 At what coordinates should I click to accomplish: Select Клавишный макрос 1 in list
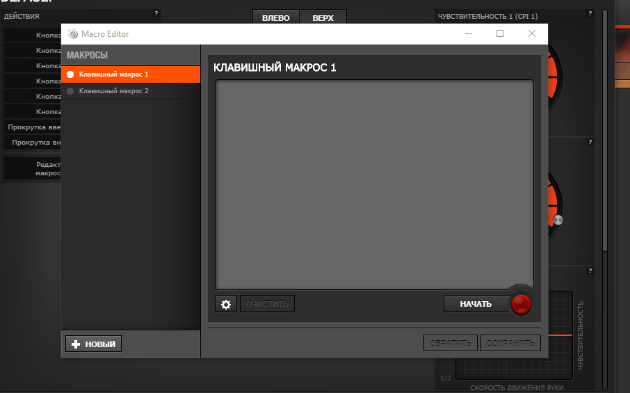131,74
